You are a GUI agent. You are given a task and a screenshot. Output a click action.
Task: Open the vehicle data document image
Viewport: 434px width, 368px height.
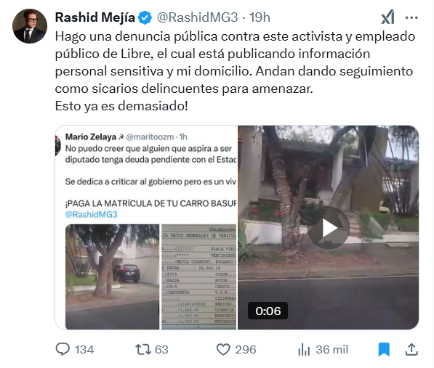199,277
